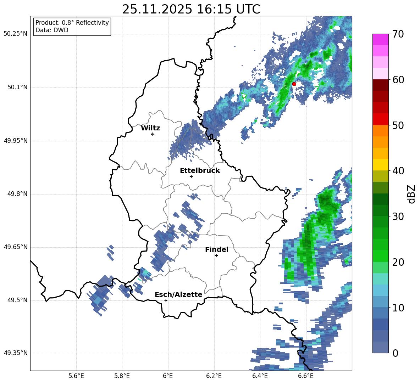Click the colorbar tick label 0
The width and height of the screenshot is (420, 383).
[x=395, y=353]
